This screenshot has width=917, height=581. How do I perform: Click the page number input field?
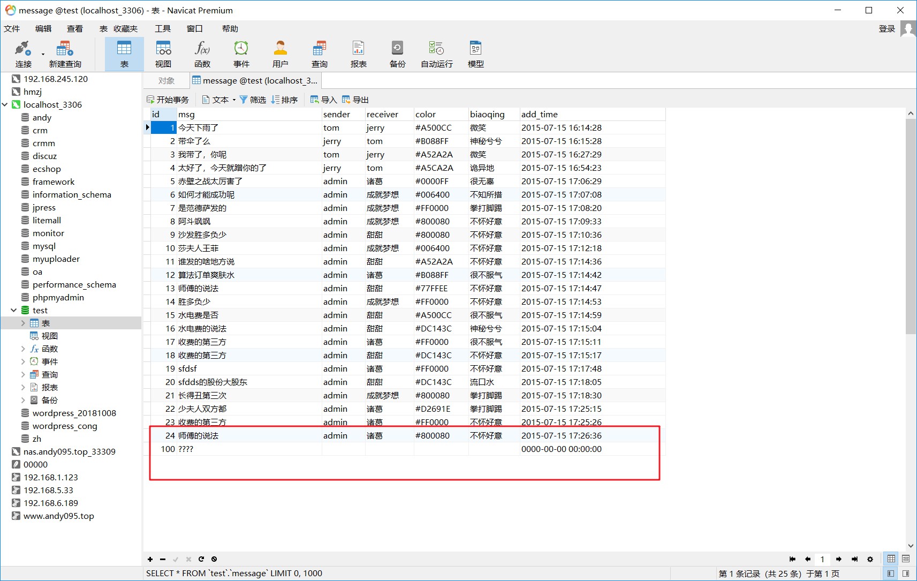click(x=822, y=559)
